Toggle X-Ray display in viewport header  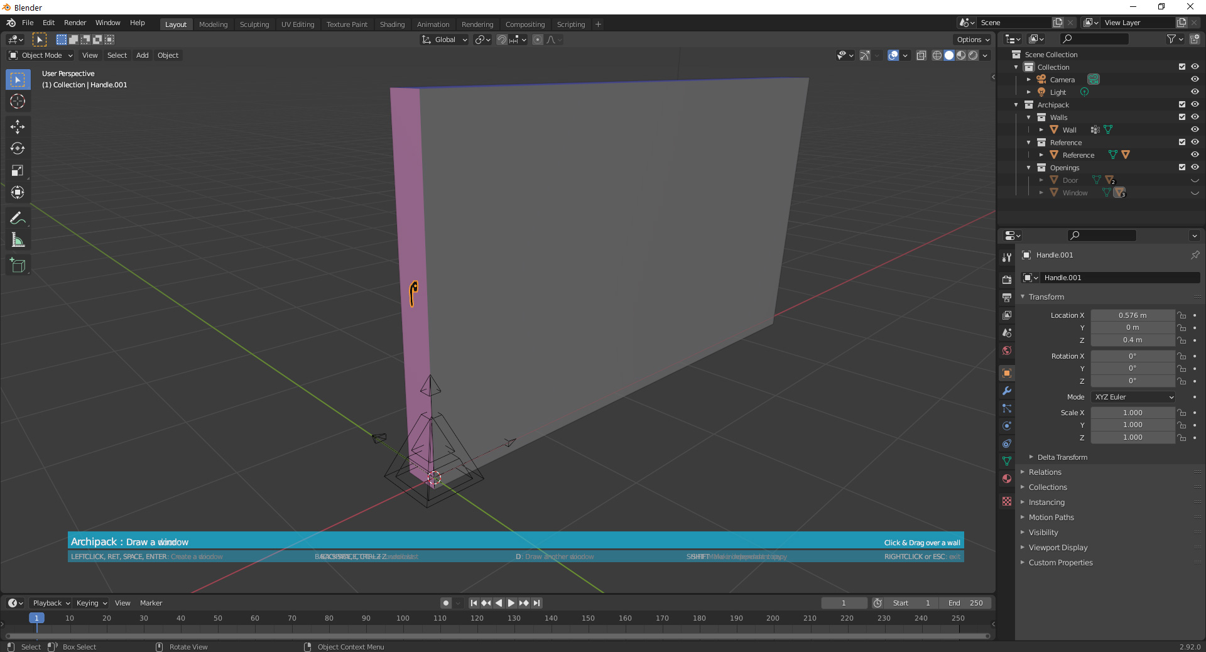[x=921, y=55]
